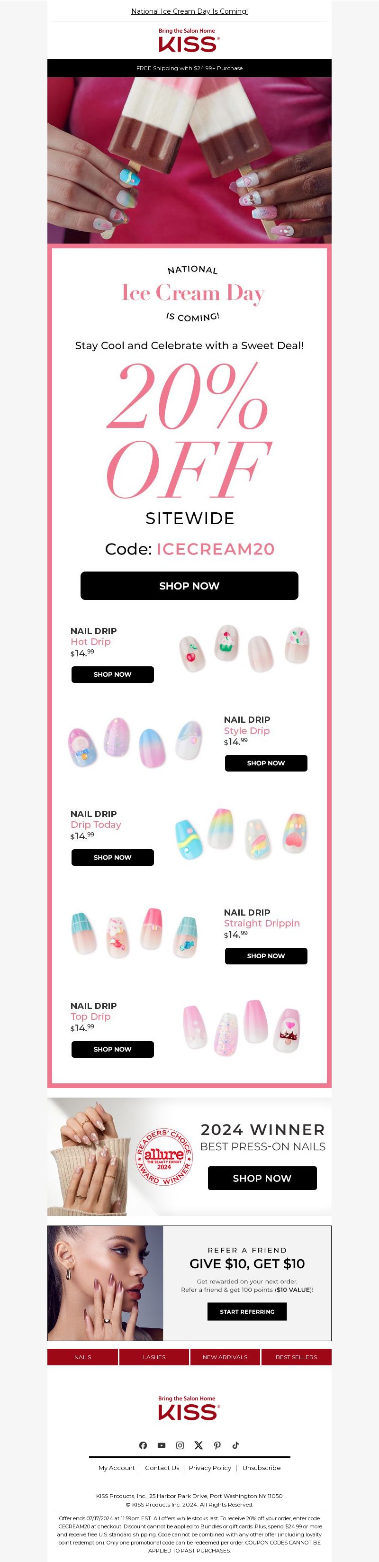Image resolution: width=379 pixels, height=1562 pixels.
Task: Open the TikTok social icon
Action: [235, 1445]
